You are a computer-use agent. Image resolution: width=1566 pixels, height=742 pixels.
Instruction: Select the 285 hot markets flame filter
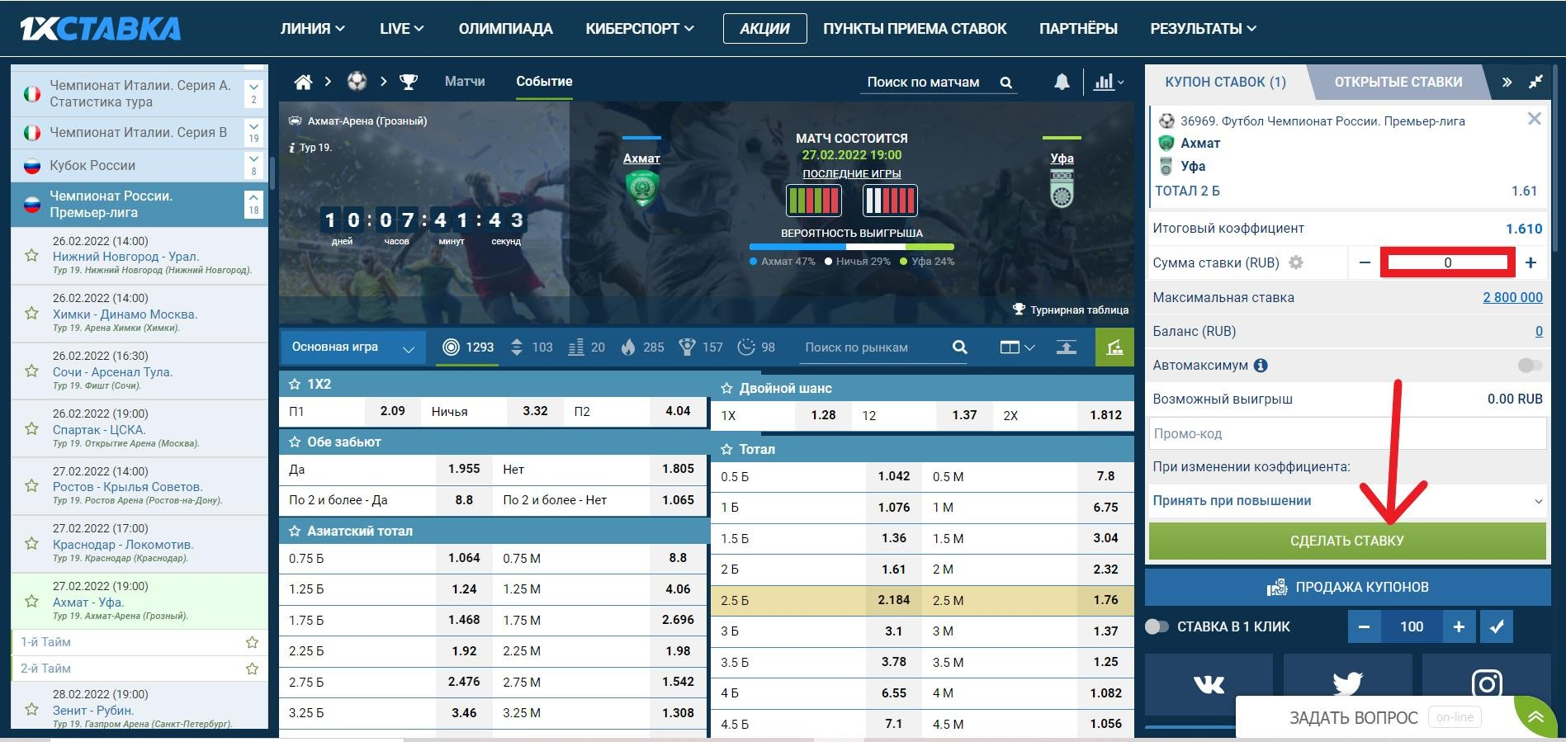(x=642, y=347)
